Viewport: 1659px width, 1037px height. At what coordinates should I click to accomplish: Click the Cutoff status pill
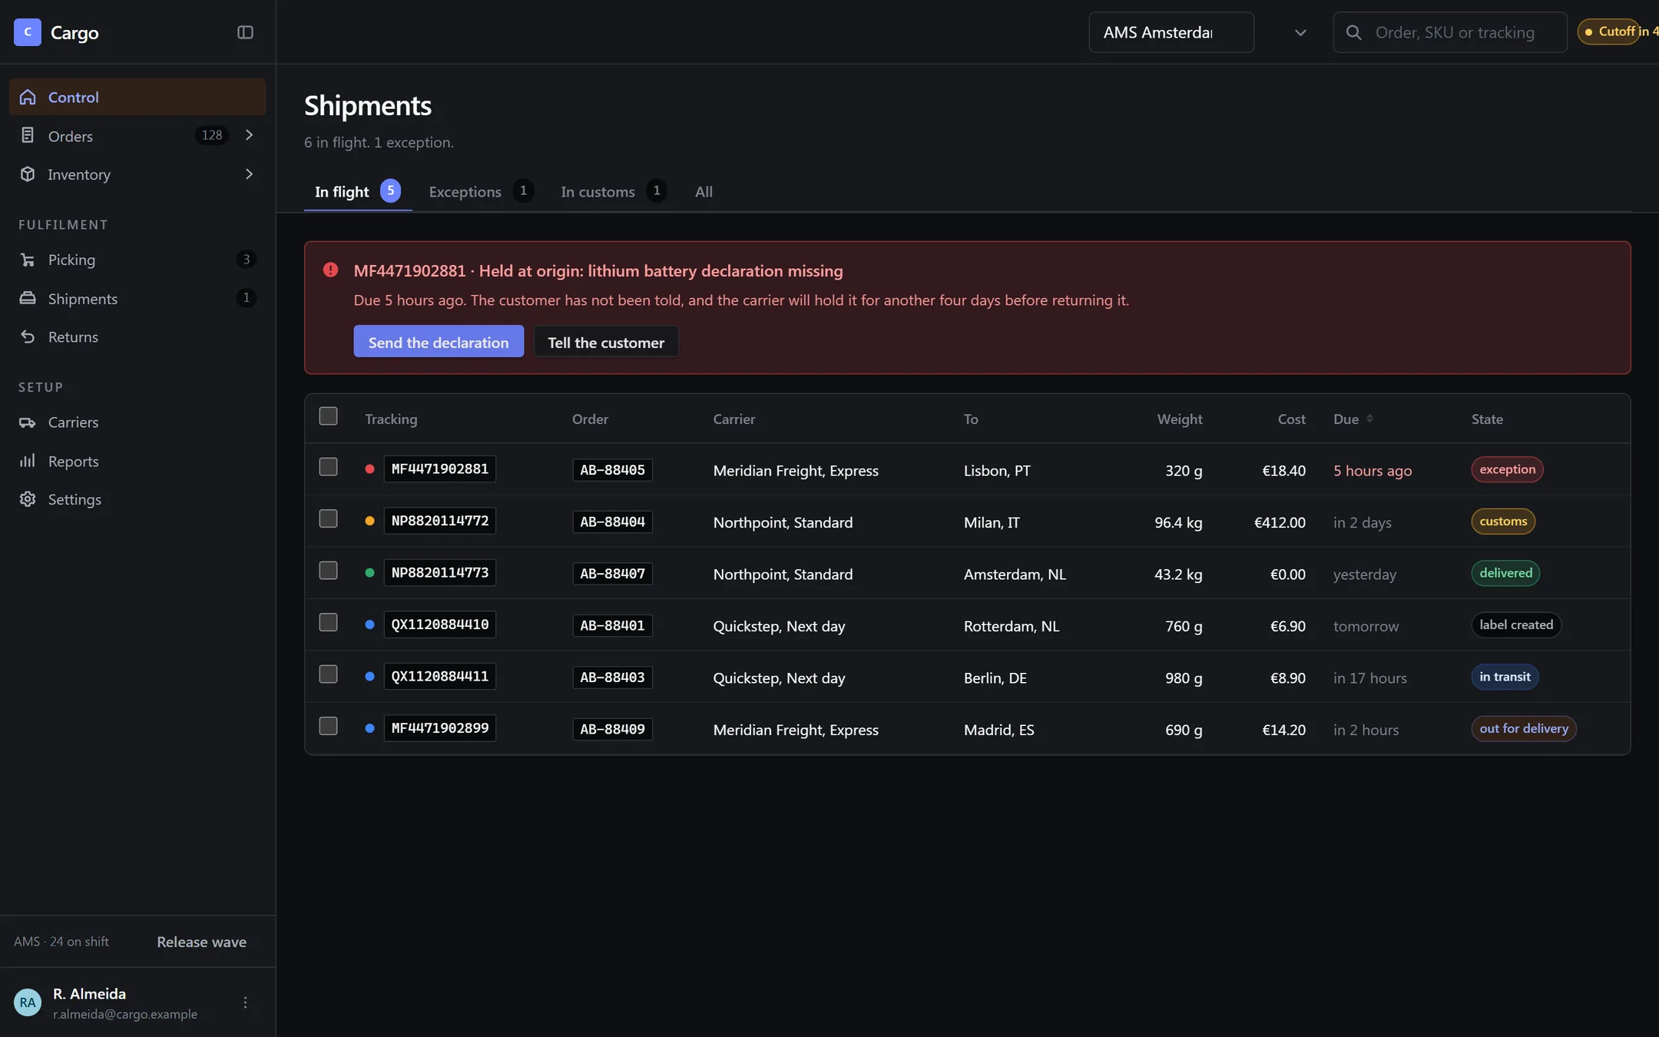click(x=1618, y=31)
